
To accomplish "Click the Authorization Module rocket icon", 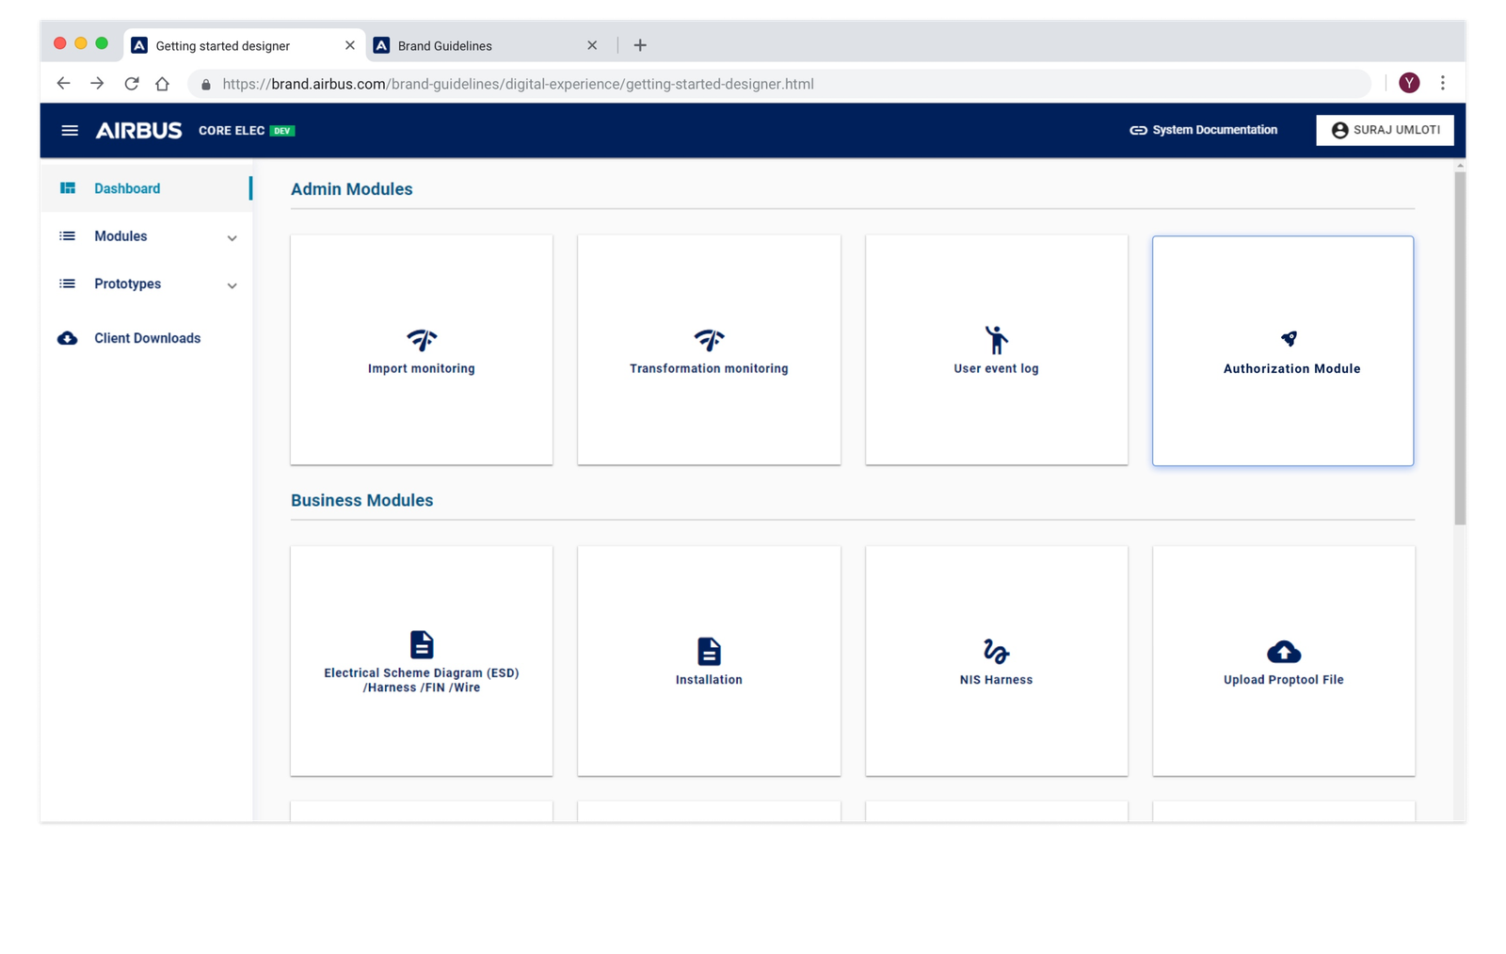I will tap(1289, 338).
